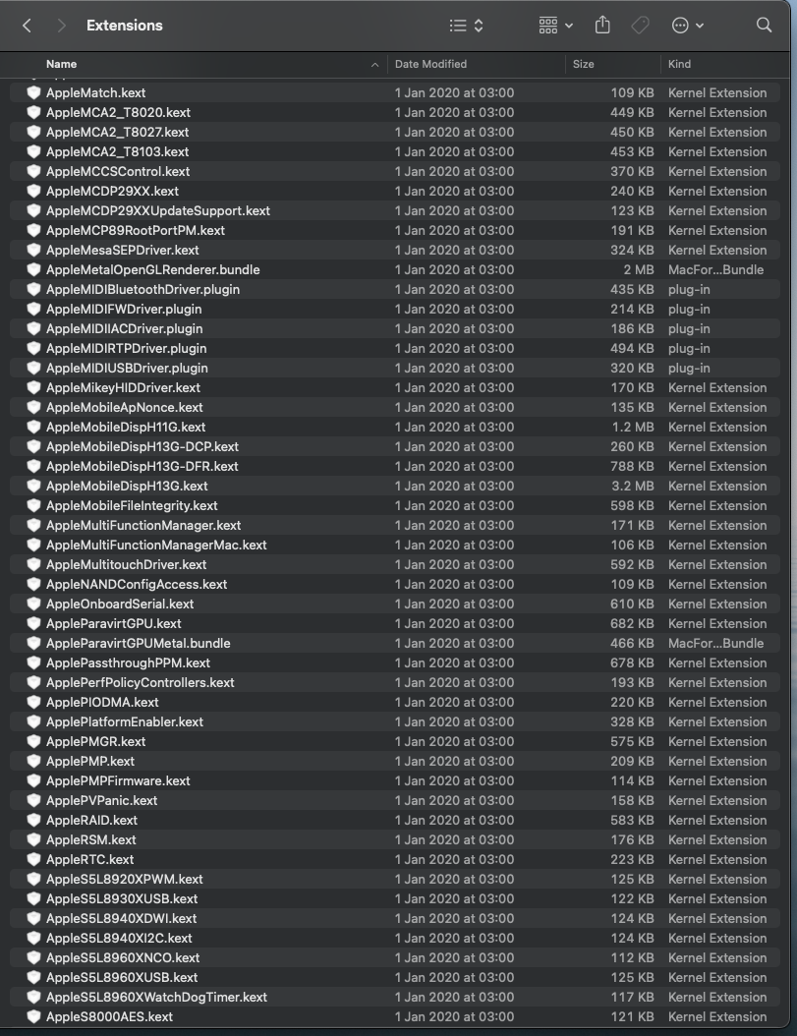The height and width of the screenshot is (1036, 797).
Task: Open the Group By options menu
Action: click(556, 26)
